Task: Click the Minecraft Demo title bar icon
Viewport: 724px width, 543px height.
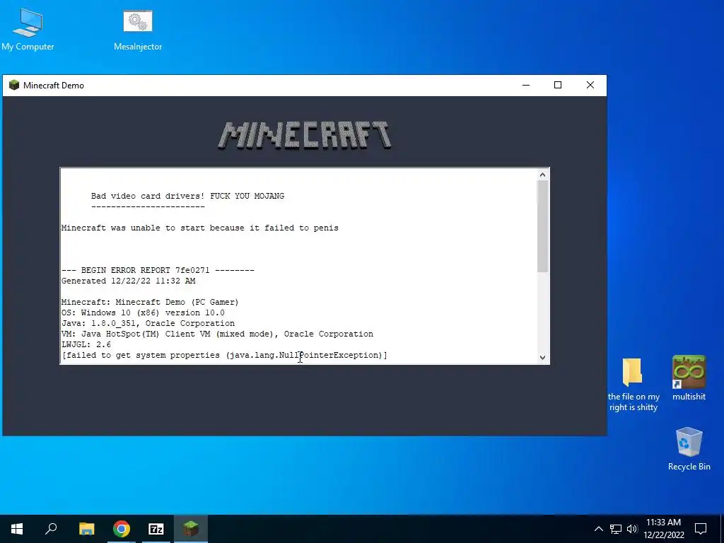Action: (x=14, y=85)
